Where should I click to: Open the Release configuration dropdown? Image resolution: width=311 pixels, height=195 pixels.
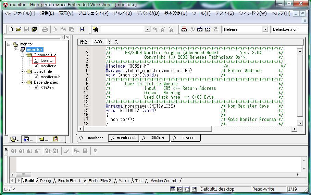click(x=265, y=29)
